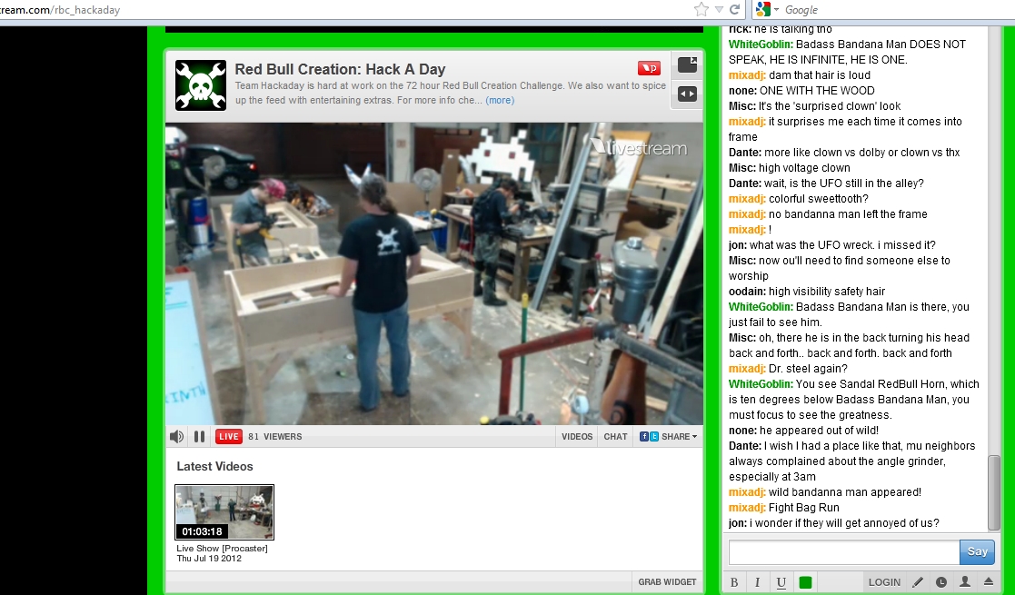Switch to the VIDEOS tab
This screenshot has height=595, width=1015.
pos(577,437)
